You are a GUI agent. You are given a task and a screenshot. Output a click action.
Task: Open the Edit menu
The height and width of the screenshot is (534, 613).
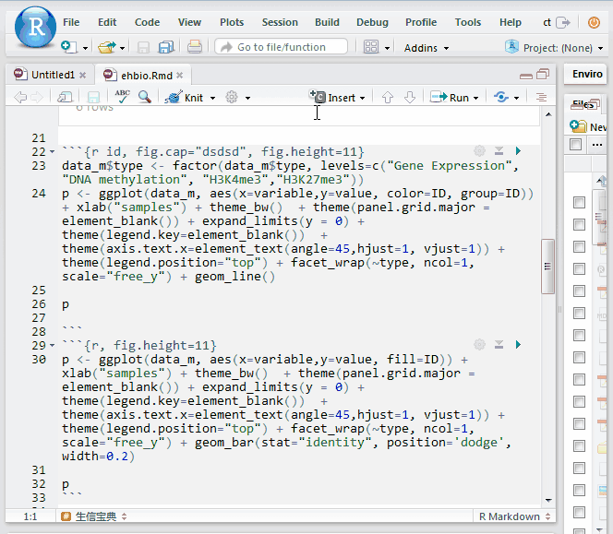coord(107,22)
